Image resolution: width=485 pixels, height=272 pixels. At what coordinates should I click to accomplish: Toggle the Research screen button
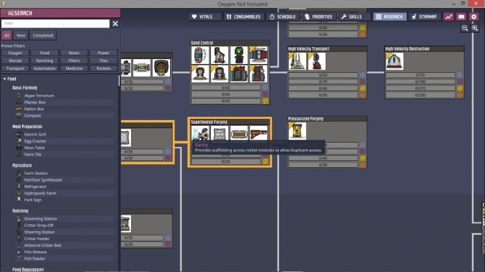(x=390, y=17)
